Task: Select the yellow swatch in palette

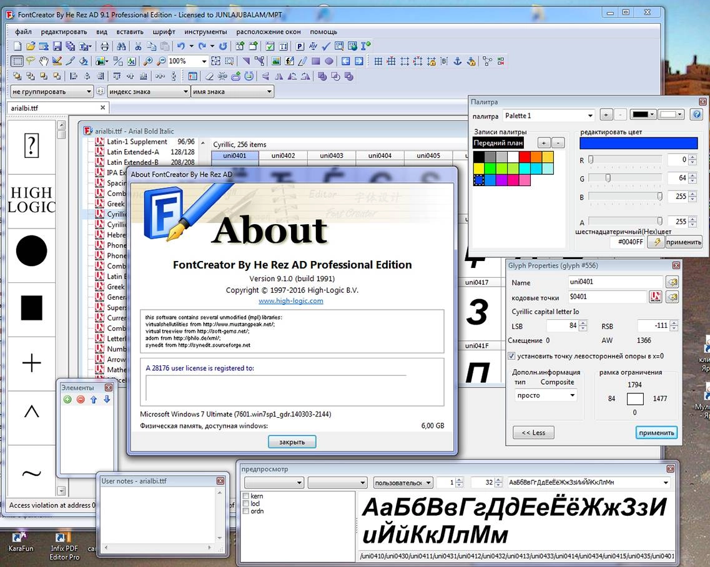Action: 478,169
